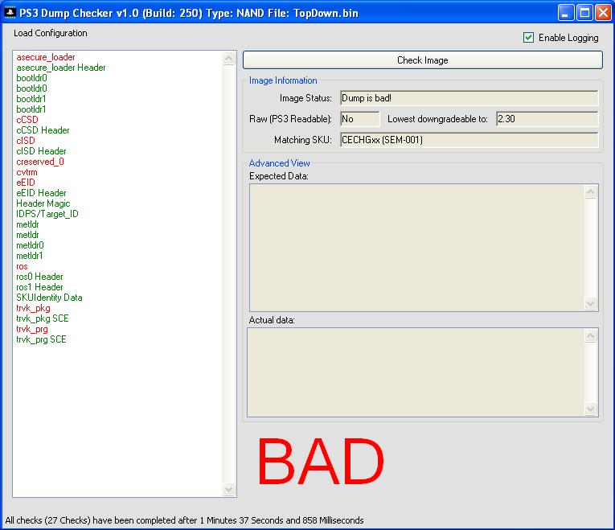Open the Load Configuration menu
Viewport: 615px width, 530px height.
pyautogui.click(x=50, y=33)
